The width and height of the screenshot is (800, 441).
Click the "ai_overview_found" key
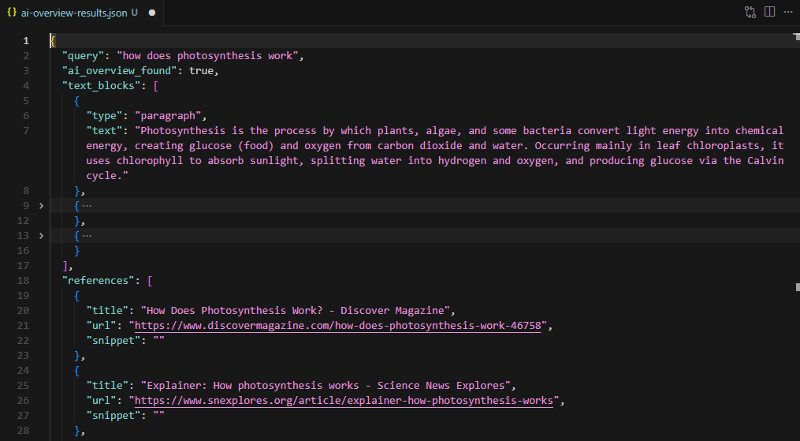click(119, 70)
